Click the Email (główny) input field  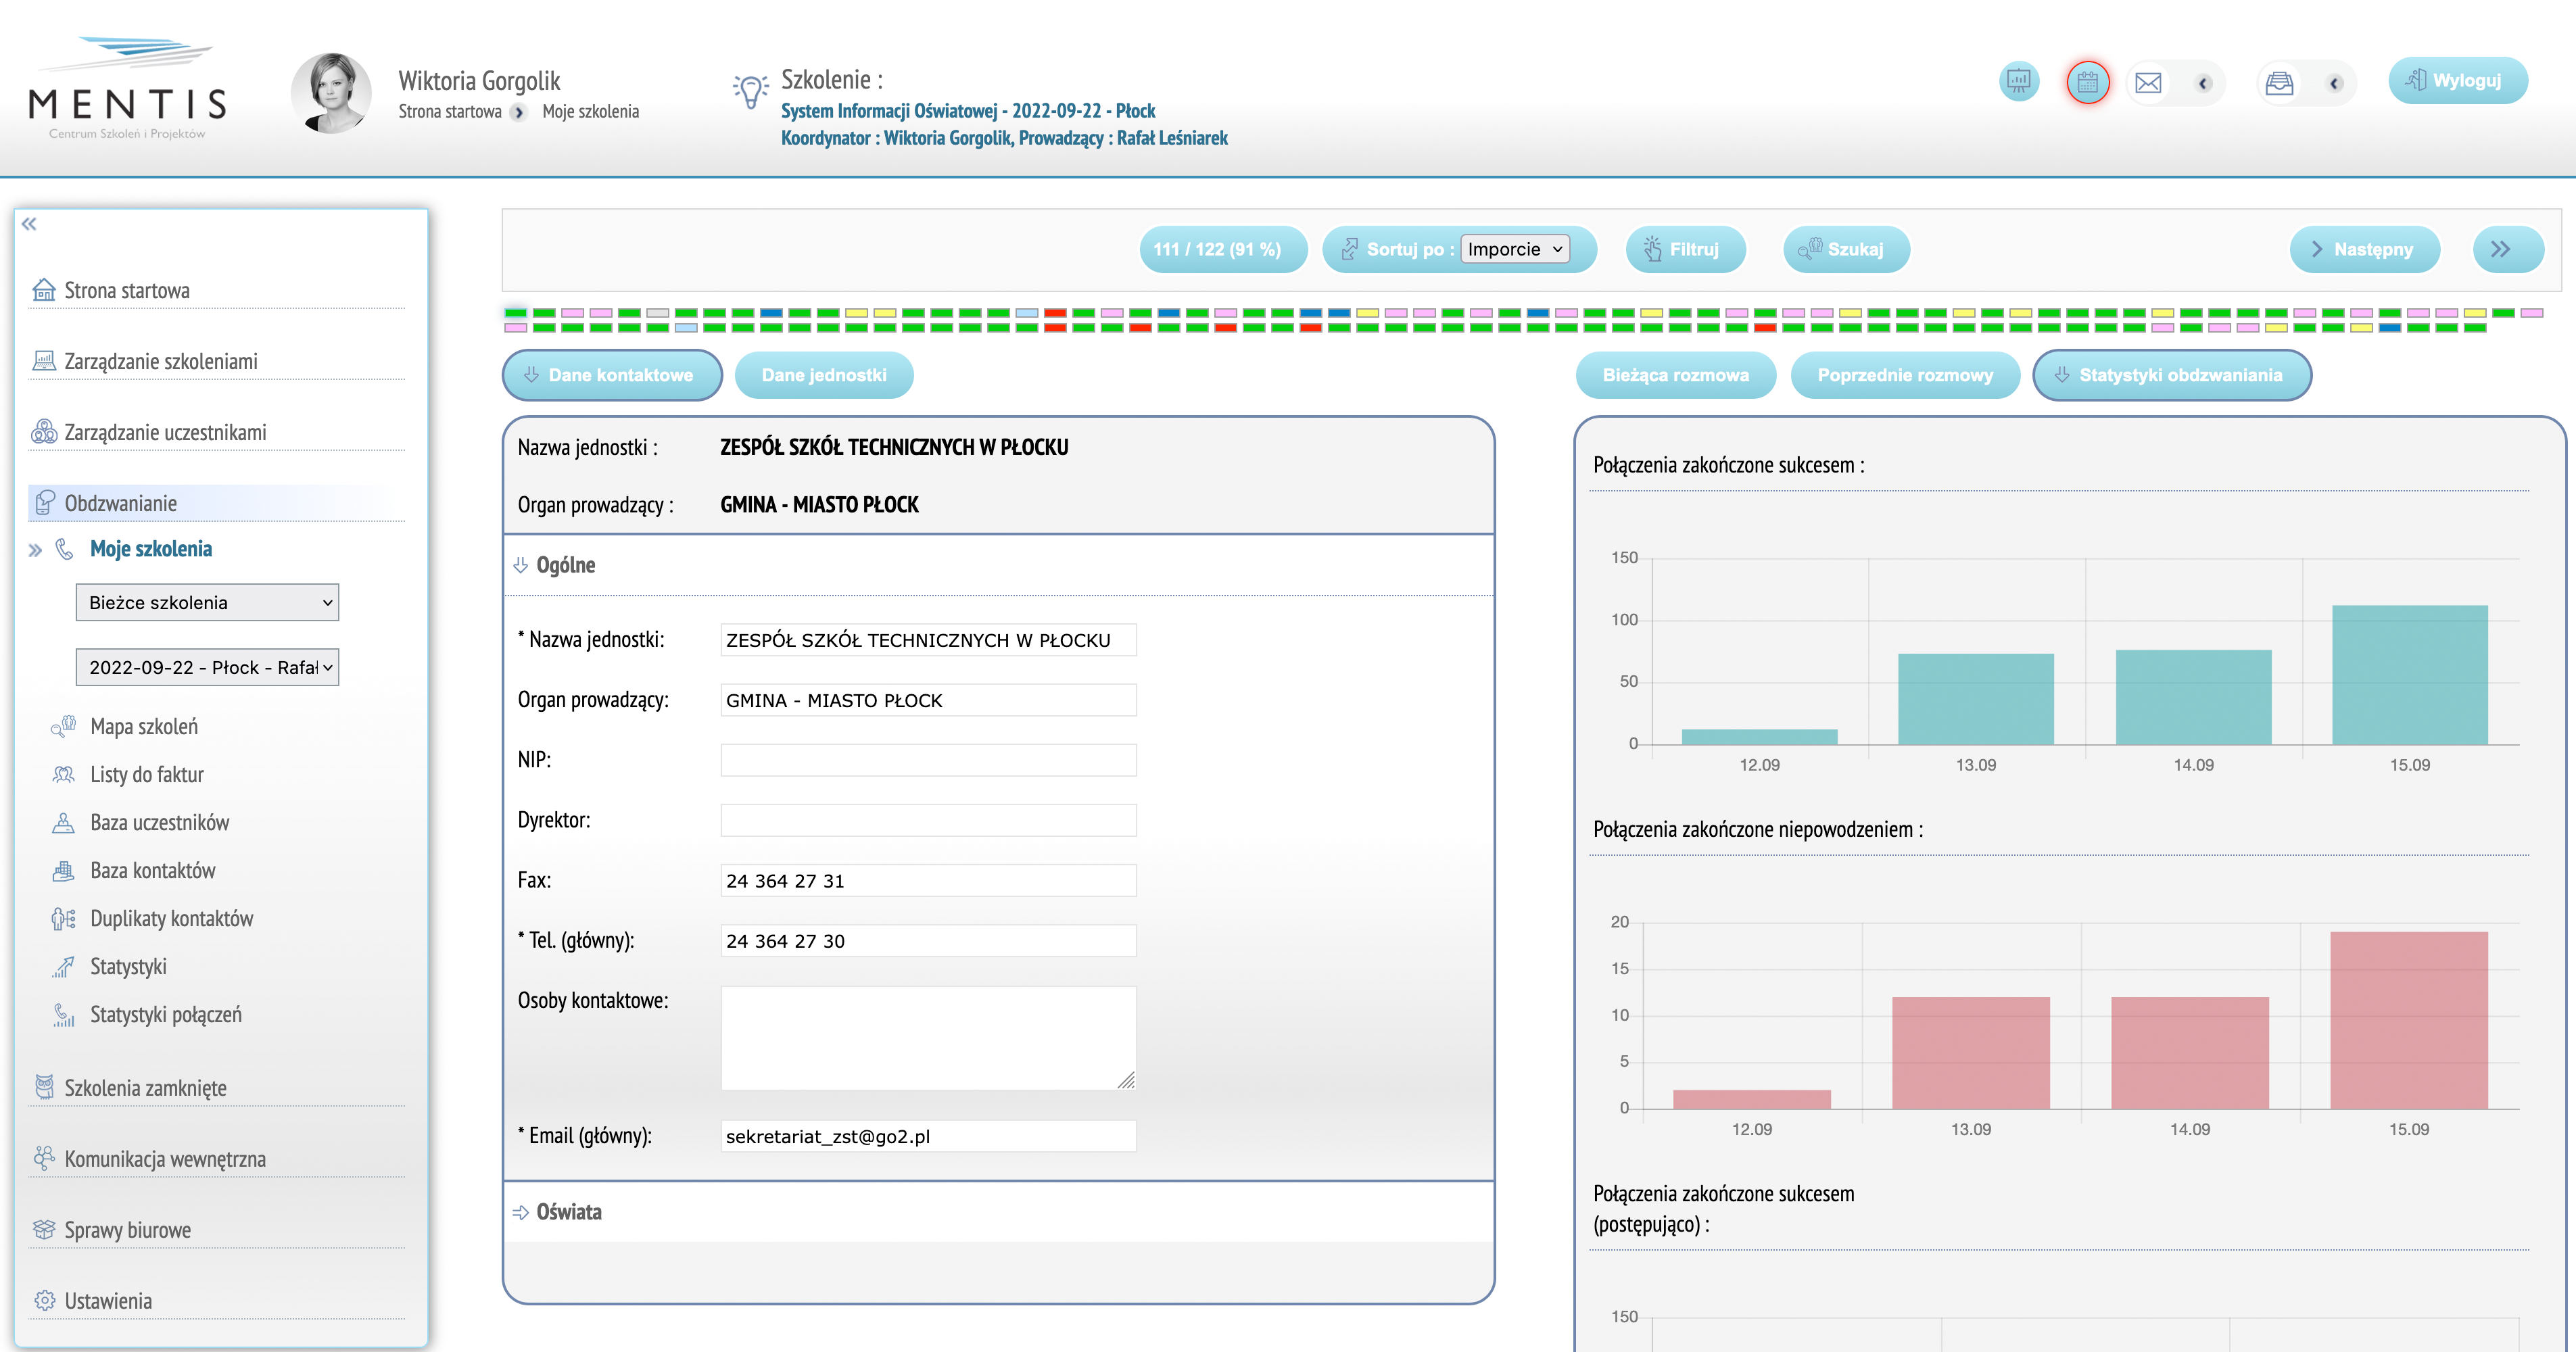[x=928, y=1136]
